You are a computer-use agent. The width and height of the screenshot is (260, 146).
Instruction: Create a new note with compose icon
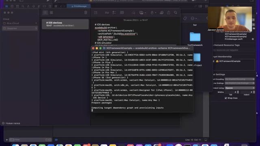coord(96,13)
